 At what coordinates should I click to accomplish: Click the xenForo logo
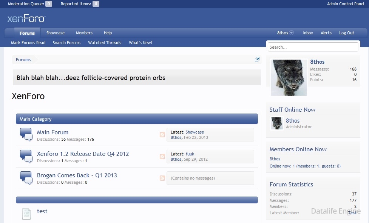pyautogui.click(x=26, y=18)
